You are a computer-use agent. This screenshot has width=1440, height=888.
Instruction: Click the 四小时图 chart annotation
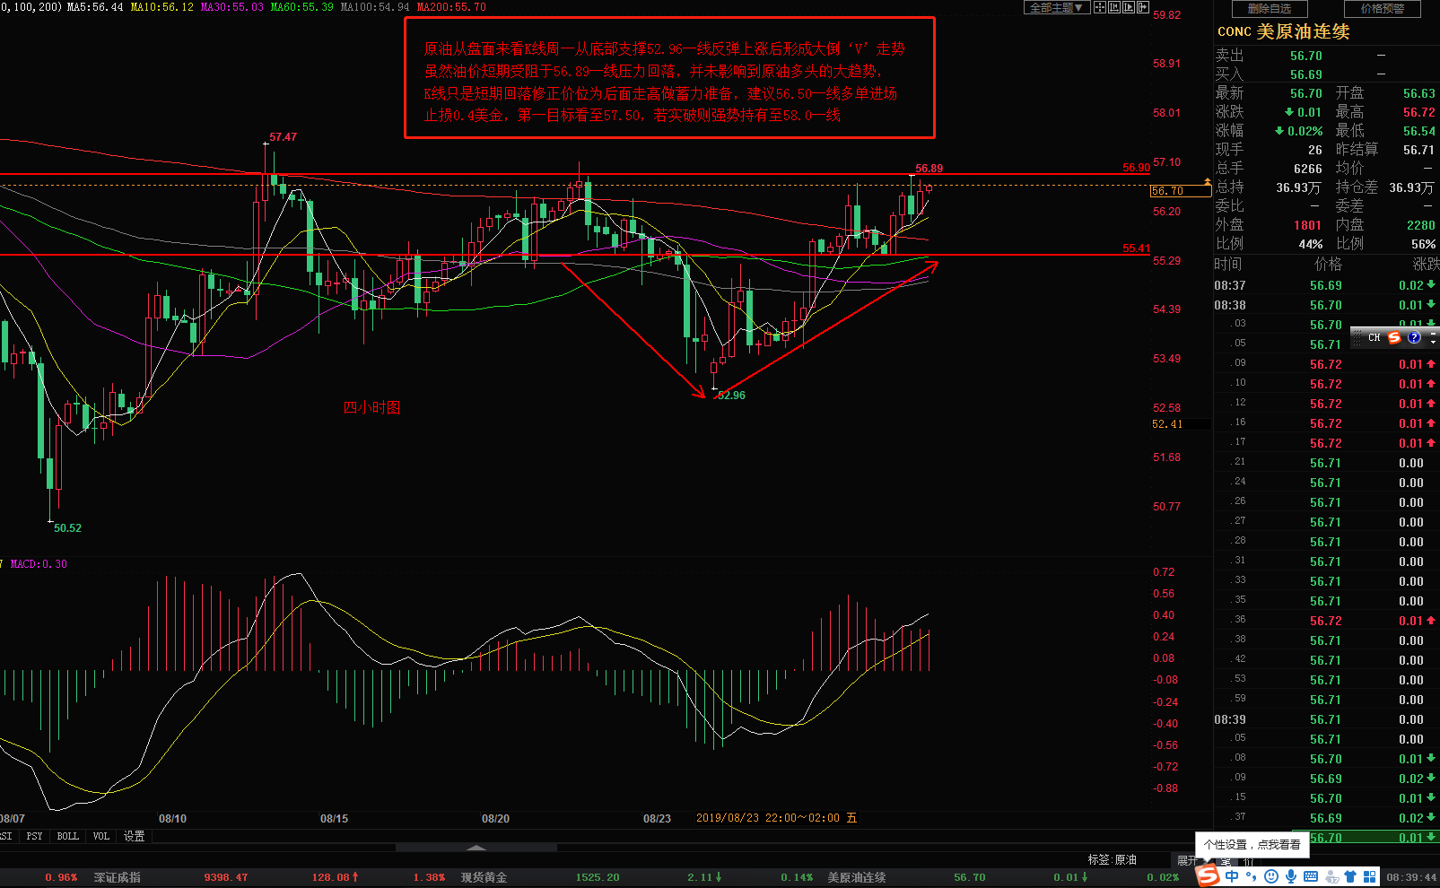click(372, 407)
